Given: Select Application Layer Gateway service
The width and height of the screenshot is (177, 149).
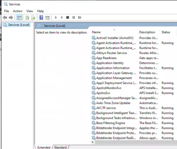Looking at the screenshot, I should [116, 73].
